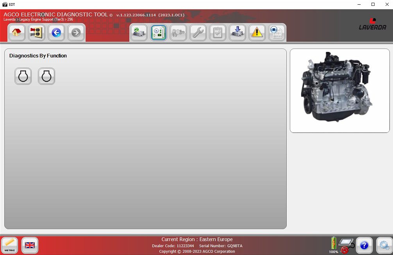Return to the home screen

click(x=16, y=32)
